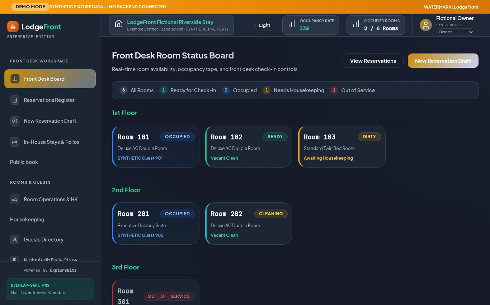Select the Room 202 card
This screenshot has height=305, width=490.
pyautogui.click(x=249, y=224)
